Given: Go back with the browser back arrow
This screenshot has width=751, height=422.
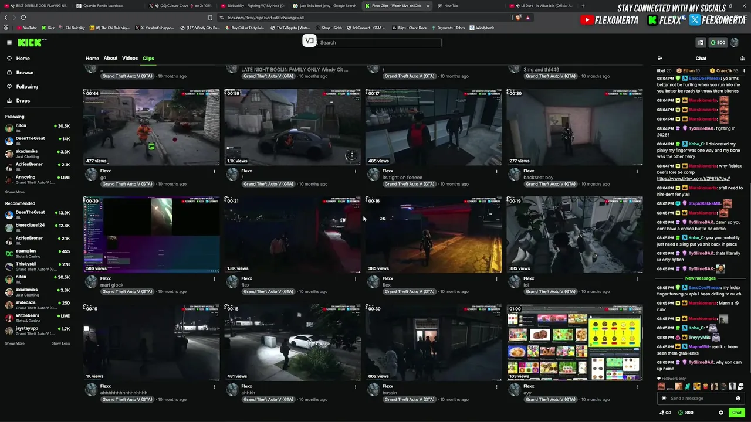Looking at the screenshot, I should click(x=6, y=18).
